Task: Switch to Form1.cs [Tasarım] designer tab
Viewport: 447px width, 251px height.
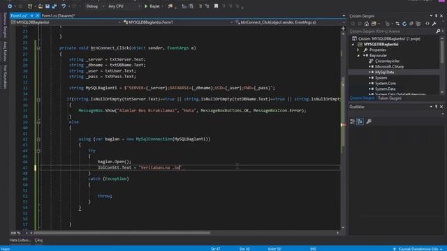Action: tap(58, 15)
